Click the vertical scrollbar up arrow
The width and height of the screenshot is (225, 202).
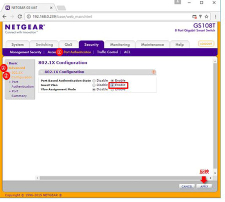point(215,61)
